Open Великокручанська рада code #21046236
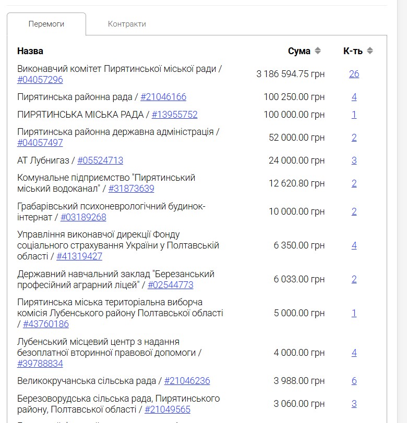 [x=187, y=381]
